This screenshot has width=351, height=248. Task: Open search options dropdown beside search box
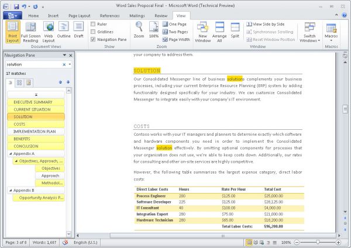pos(70,64)
